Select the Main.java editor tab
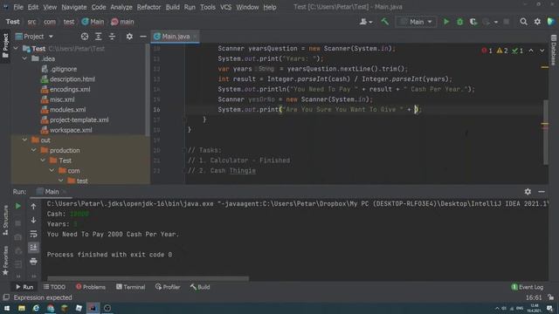This screenshot has width=559, height=314. (176, 37)
